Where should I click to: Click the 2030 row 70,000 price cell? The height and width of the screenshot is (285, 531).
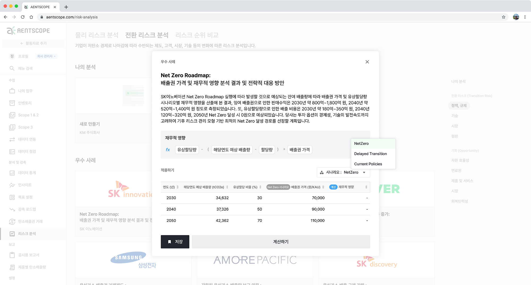tap(318, 198)
